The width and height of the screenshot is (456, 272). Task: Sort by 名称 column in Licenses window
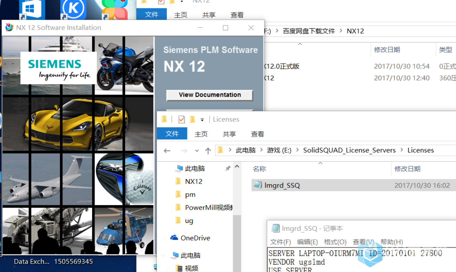point(259,169)
